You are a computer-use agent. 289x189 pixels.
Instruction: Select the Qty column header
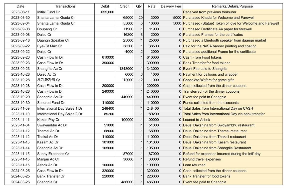pos(138,6)
